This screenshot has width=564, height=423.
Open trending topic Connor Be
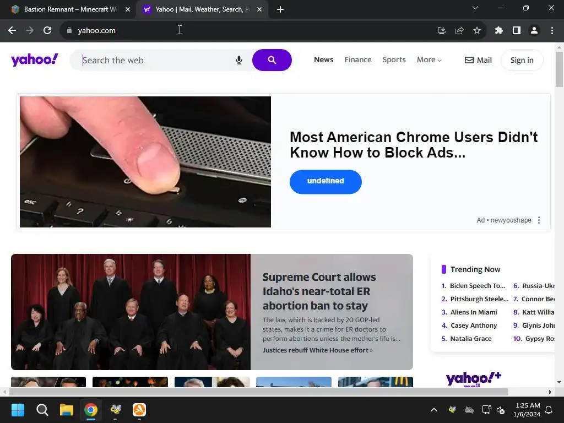pos(538,299)
